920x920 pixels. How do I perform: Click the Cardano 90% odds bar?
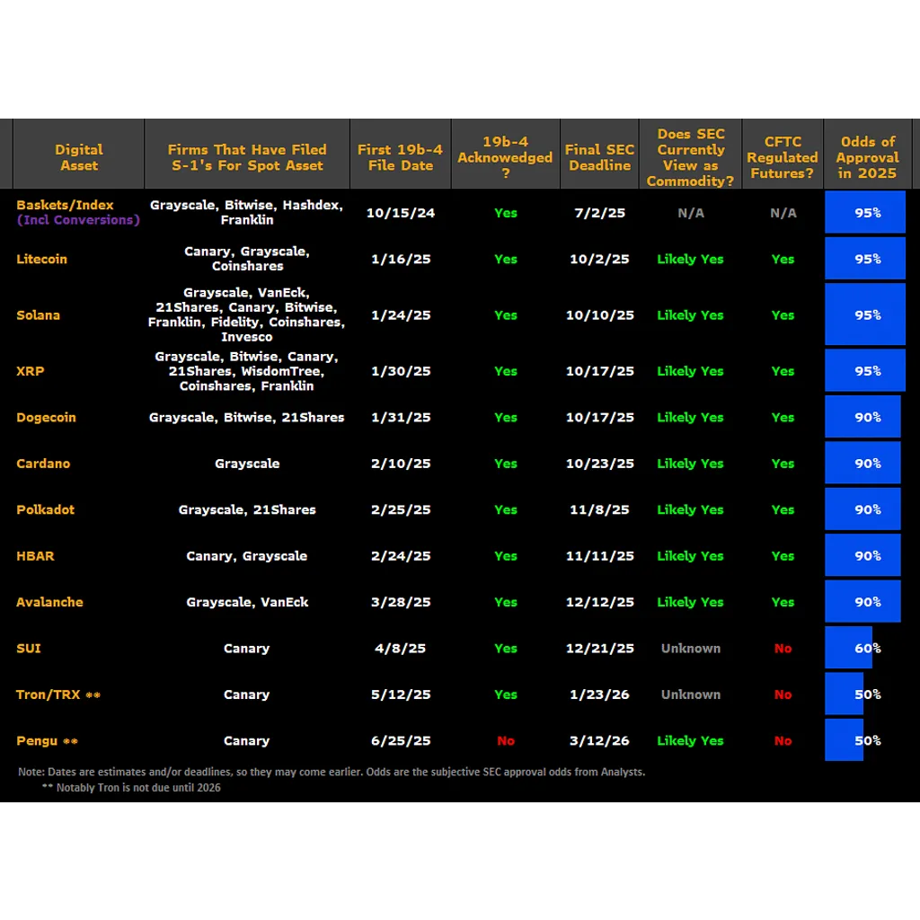(x=862, y=463)
